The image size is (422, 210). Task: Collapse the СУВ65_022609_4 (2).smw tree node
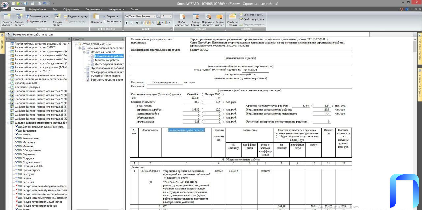point(75,44)
